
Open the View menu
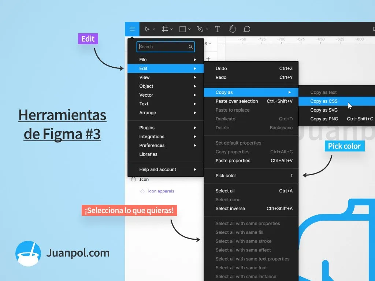click(x=166, y=77)
